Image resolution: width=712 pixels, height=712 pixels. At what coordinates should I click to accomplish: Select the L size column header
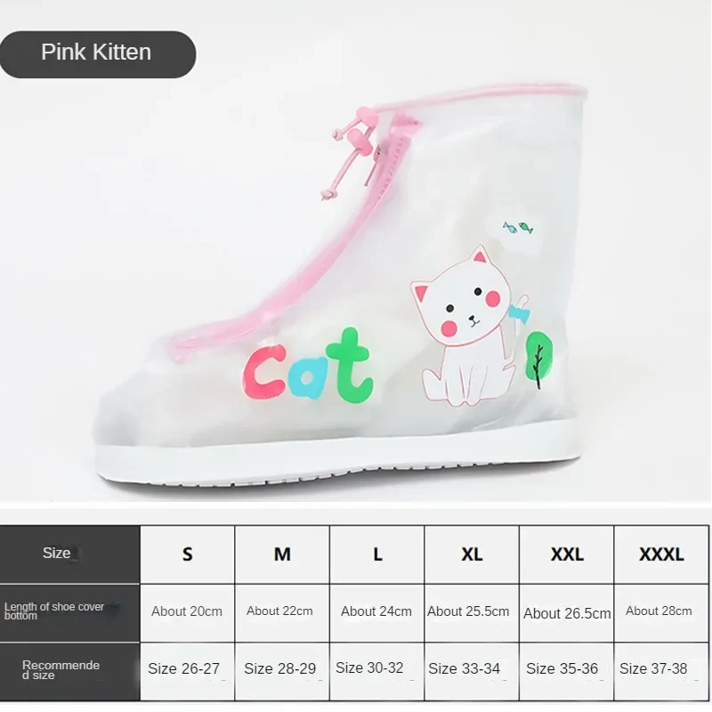[376, 554]
